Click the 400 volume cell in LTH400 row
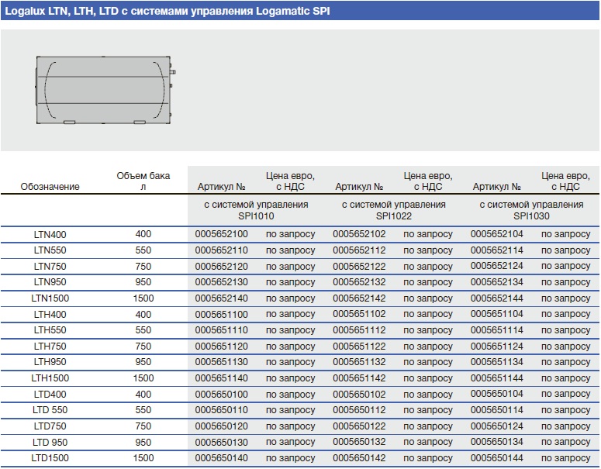 click(x=143, y=314)
